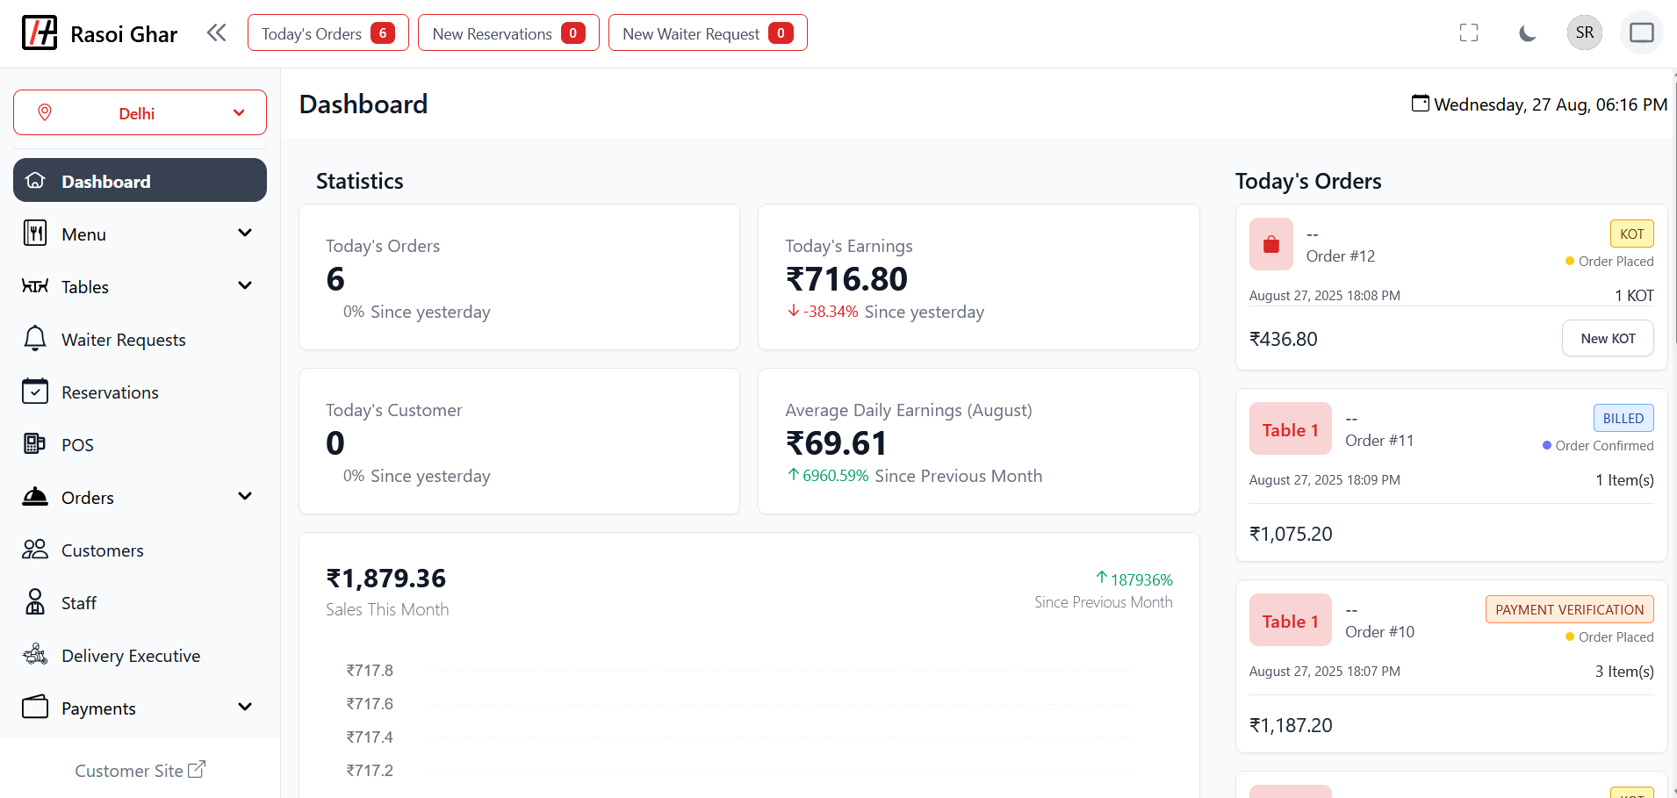The width and height of the screenshot is (1677, 798).
Task: Expand the Menu section chevron
Action: [x=245, y=234]
